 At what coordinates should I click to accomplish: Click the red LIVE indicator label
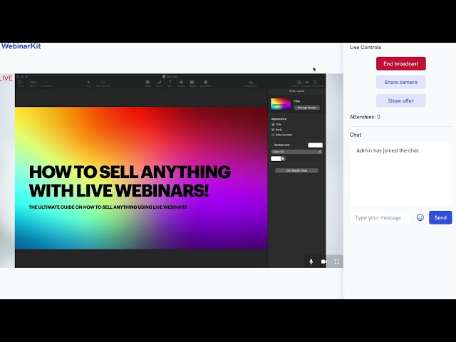pos(6,78)
